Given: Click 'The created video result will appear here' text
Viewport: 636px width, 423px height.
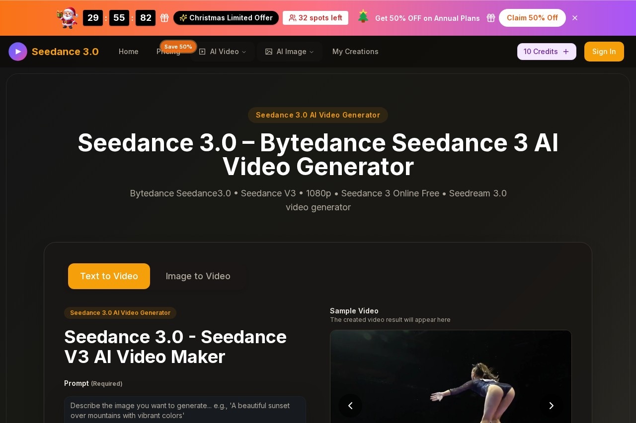Looking at the screenshot, I should (x=390, y=320).
